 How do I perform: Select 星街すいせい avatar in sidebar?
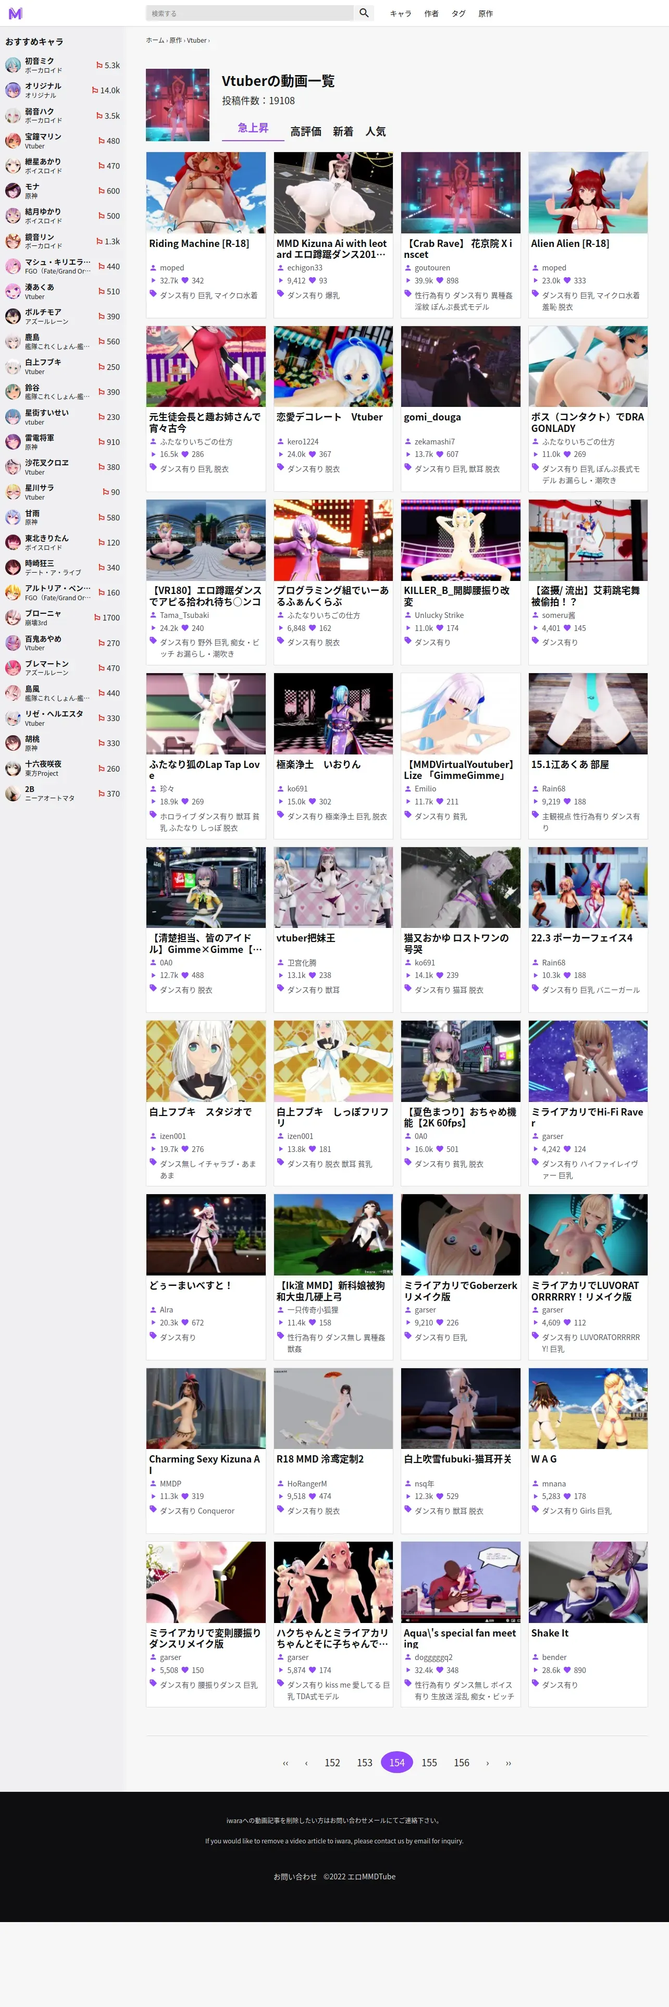(x=13, y=417)
